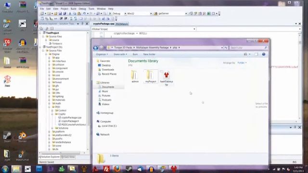Open FileZilla from the taskbar
Image resolution: width=308 pixels, height=173 pixels.
point(106,169)
